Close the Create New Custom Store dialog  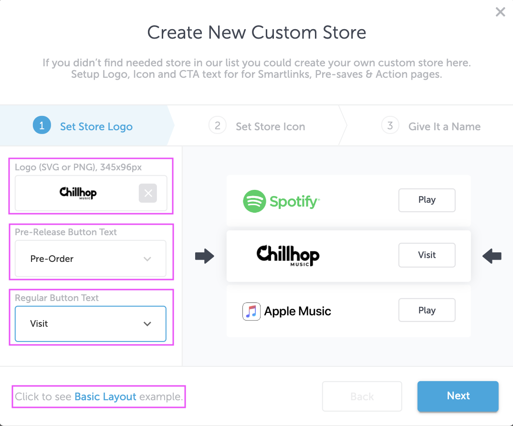pos(500,12)
